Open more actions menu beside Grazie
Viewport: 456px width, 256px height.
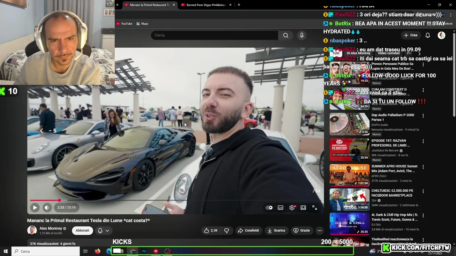[x=320, y=230]
